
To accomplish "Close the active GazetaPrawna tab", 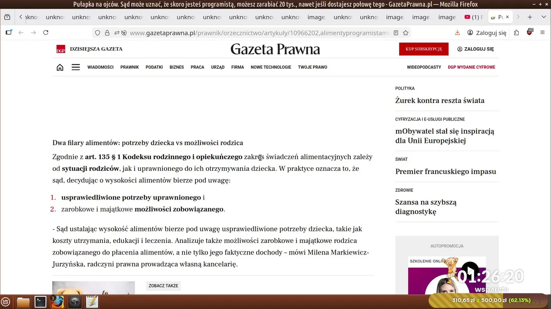I will click(507, 17).
